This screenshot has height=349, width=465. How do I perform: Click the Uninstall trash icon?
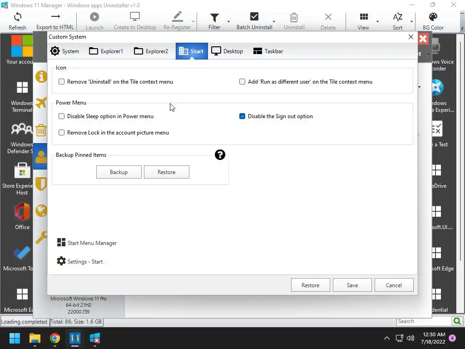click(294, 18)
